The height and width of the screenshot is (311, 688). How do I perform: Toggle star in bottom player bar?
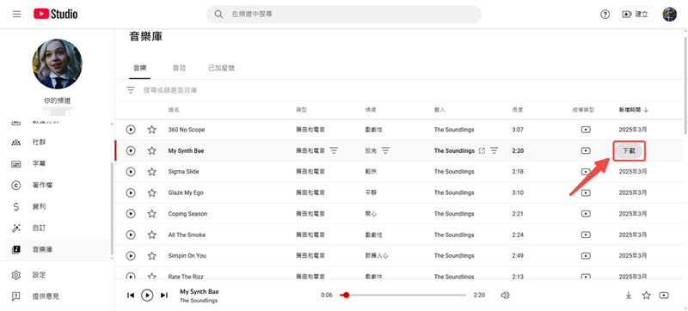(647, 296)
